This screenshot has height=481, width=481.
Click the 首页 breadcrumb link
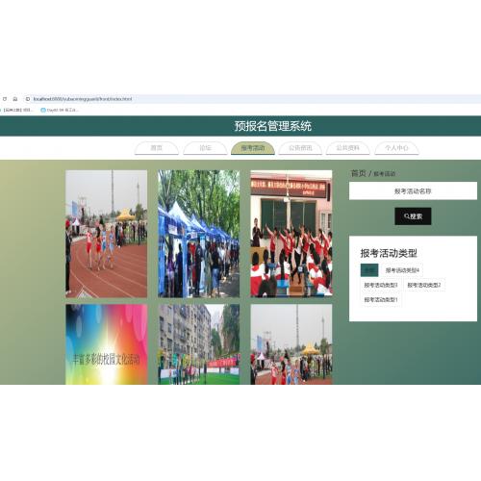pos(359,173)
